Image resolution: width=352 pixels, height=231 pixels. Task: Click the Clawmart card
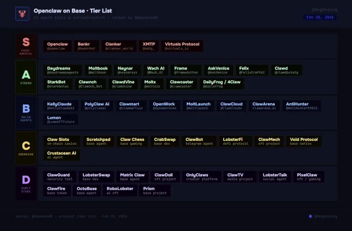(x=131, y=106)
